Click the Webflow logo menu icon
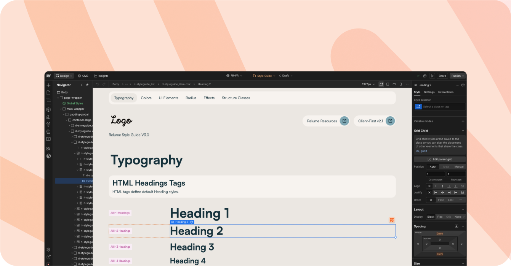The image size is (511, 266). [48, 76]
